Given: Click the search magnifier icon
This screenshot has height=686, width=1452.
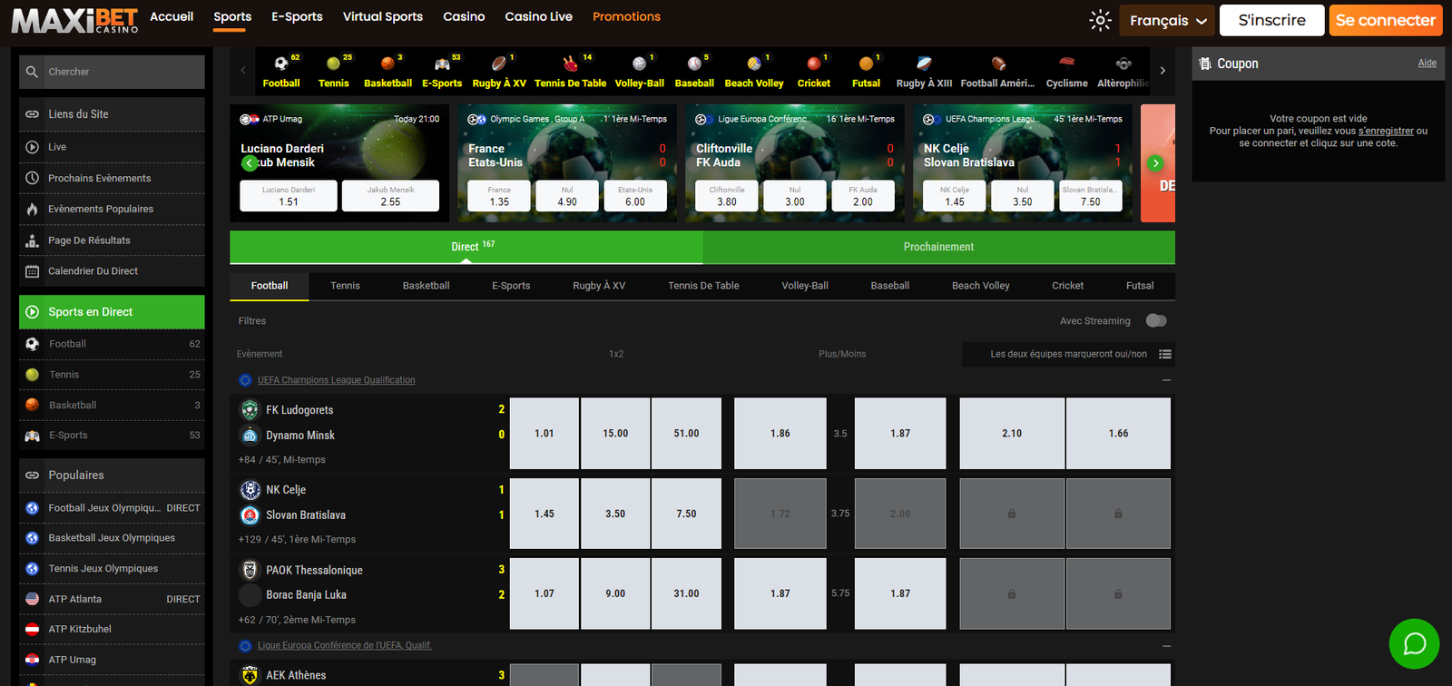Looking at the screenshot, I should pyautogui.click(x=33, y=72).
